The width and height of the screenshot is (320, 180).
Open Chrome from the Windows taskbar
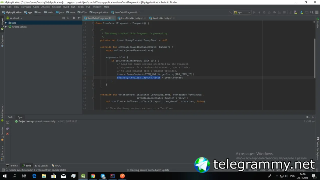93,176
